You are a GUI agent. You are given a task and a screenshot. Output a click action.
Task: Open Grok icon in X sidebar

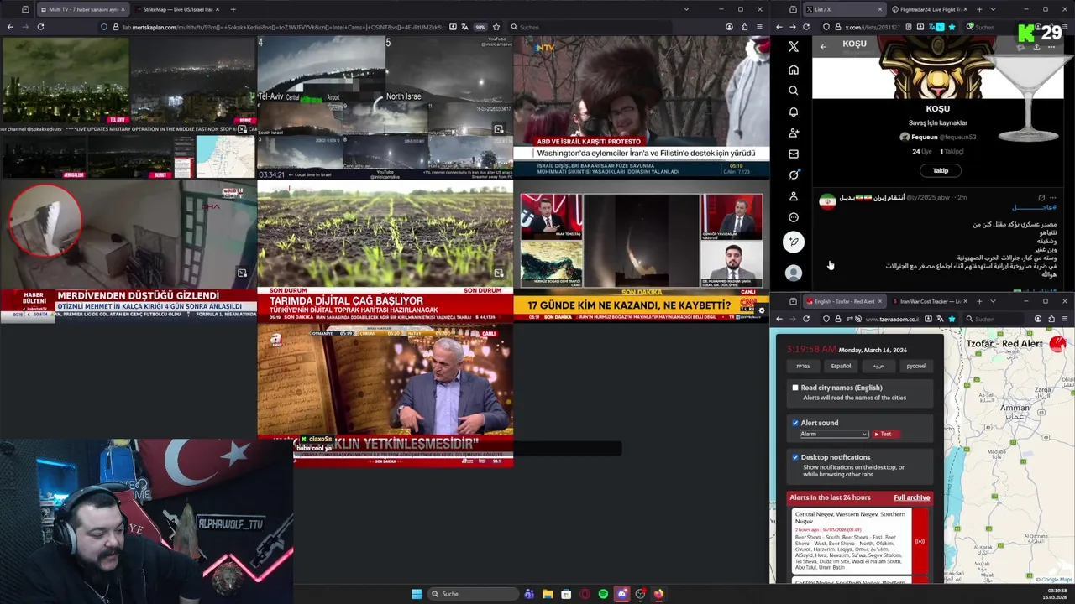pyautogui.click(x=793, y=174)
